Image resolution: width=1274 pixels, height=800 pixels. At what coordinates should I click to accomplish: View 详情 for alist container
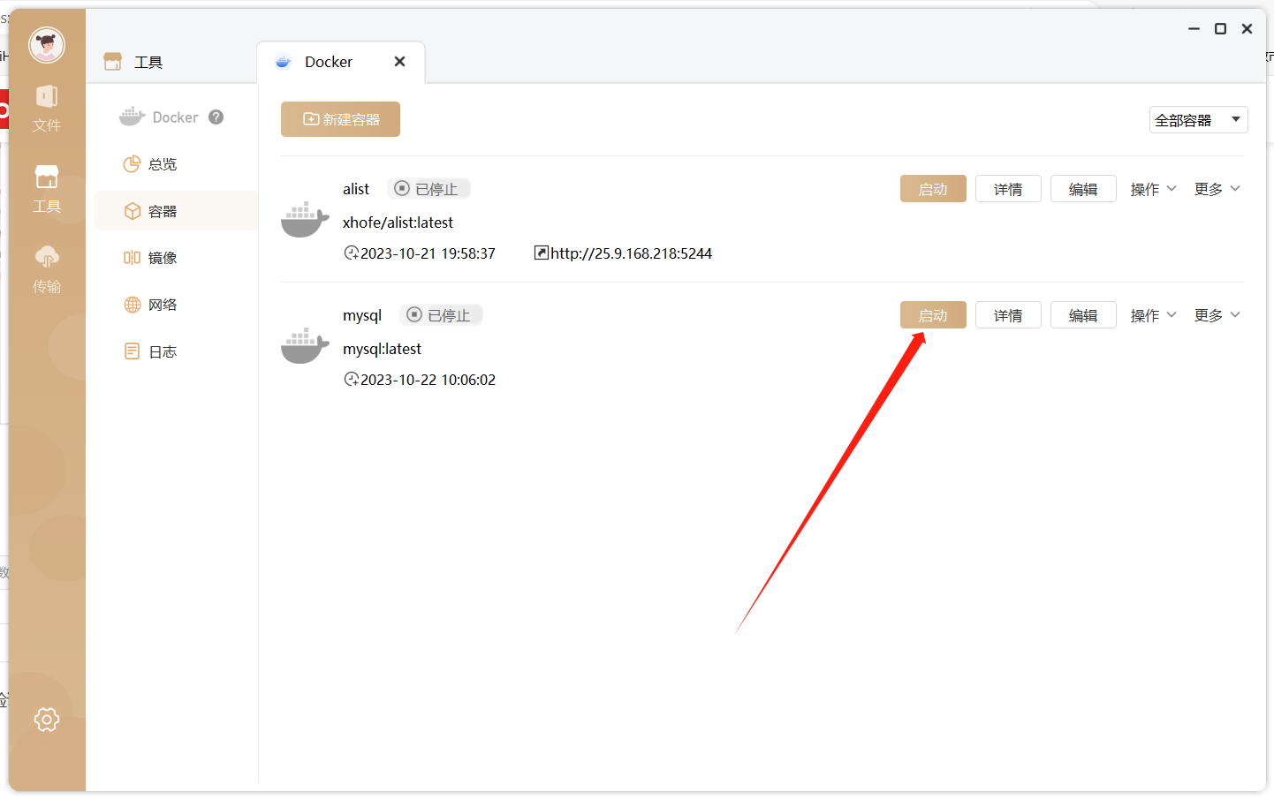pos(1008,189)
